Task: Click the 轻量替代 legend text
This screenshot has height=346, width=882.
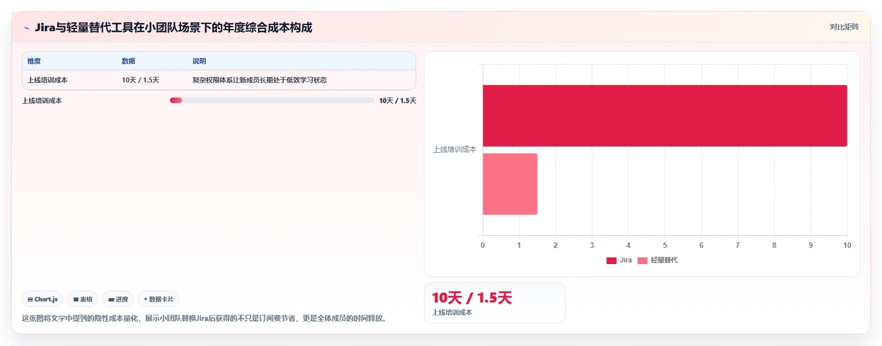Action: pos(664,260)
